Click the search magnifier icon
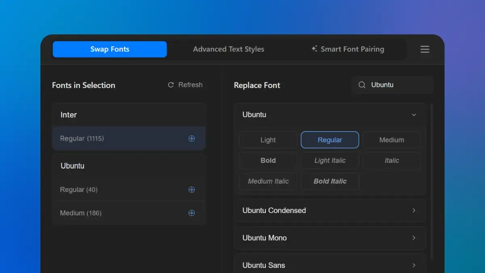Screen dimensions: 485x273 point(362,85)
